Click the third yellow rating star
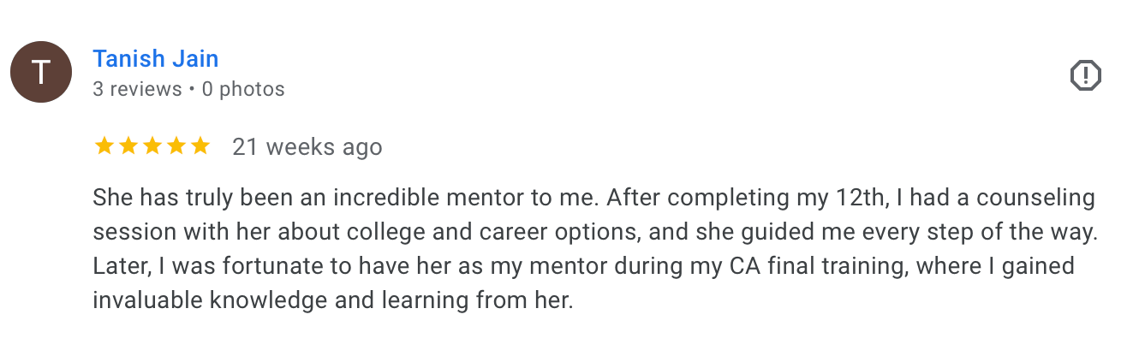The height and width of the screenshot is (356, 1139). [x=152, y=146]
